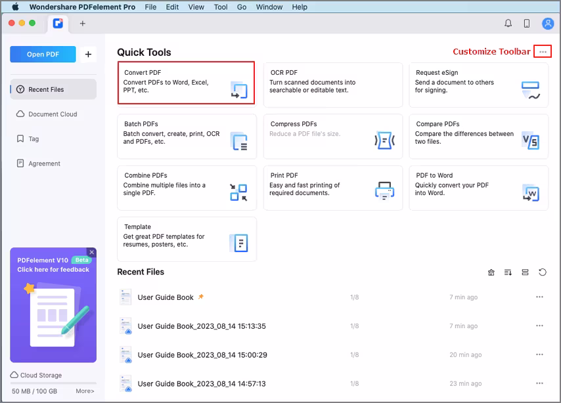Open the user account avatar
Image resolution: width=561 pixels, height=403 pixels.
(x=548, y=23)
